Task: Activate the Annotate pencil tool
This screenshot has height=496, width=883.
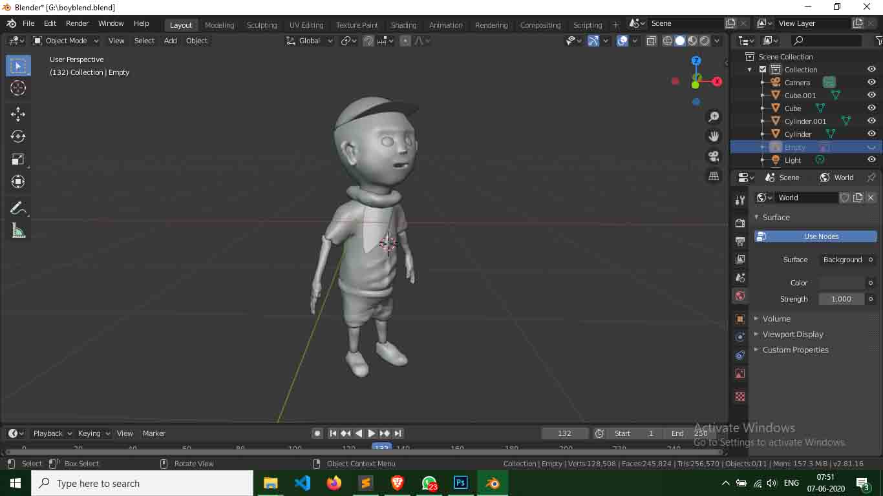Action: click(x=18, y=208)
